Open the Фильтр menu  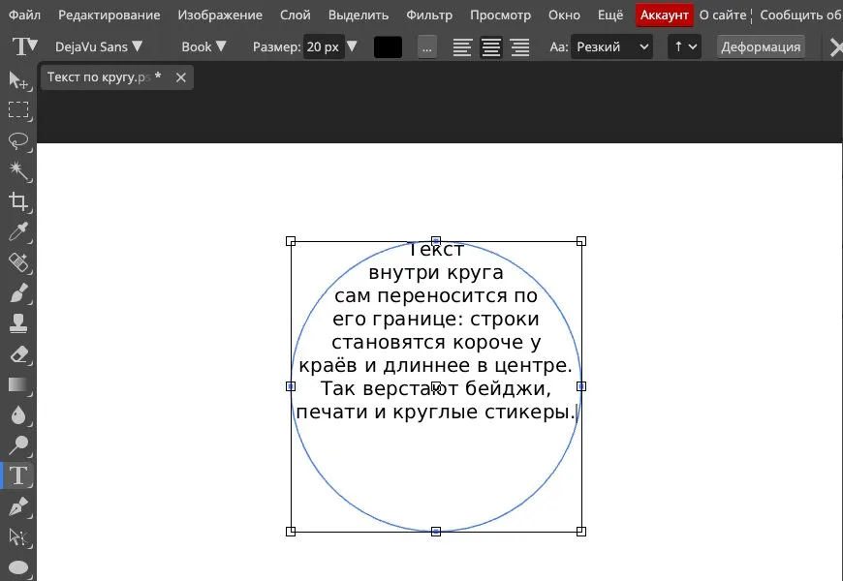429,15
